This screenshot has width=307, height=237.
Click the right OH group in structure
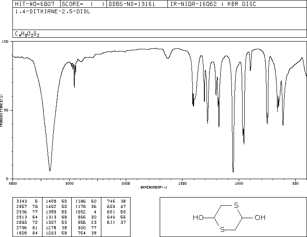[x=260, y=217]
